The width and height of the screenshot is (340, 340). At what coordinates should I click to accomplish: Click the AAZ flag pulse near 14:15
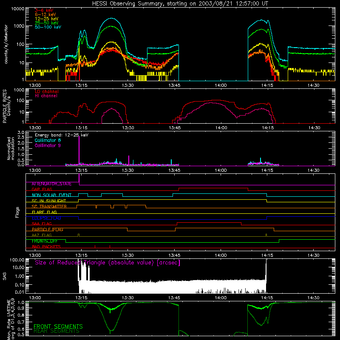click(266, 235)
